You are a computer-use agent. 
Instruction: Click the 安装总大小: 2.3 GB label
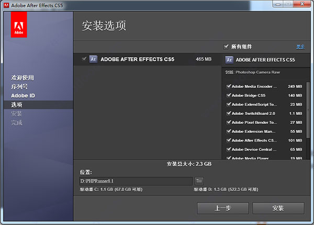tap(189, 164)
